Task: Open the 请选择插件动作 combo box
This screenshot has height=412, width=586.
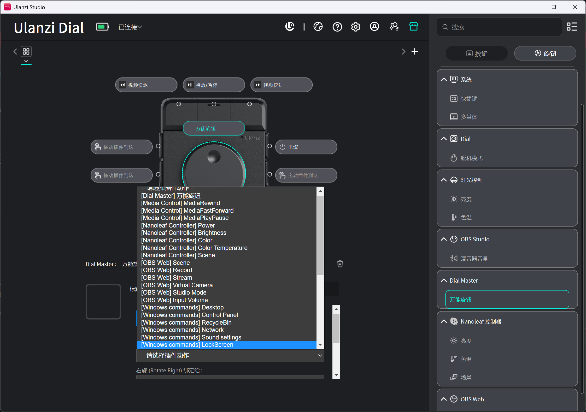Action: (230, 356)
